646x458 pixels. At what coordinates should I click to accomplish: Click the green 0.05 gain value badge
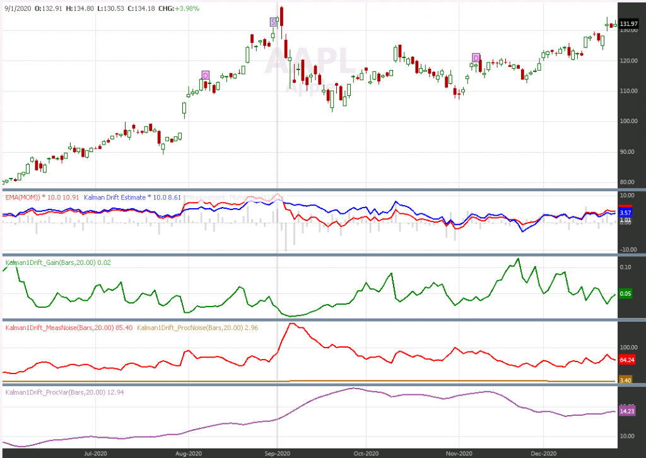[625, 294]
